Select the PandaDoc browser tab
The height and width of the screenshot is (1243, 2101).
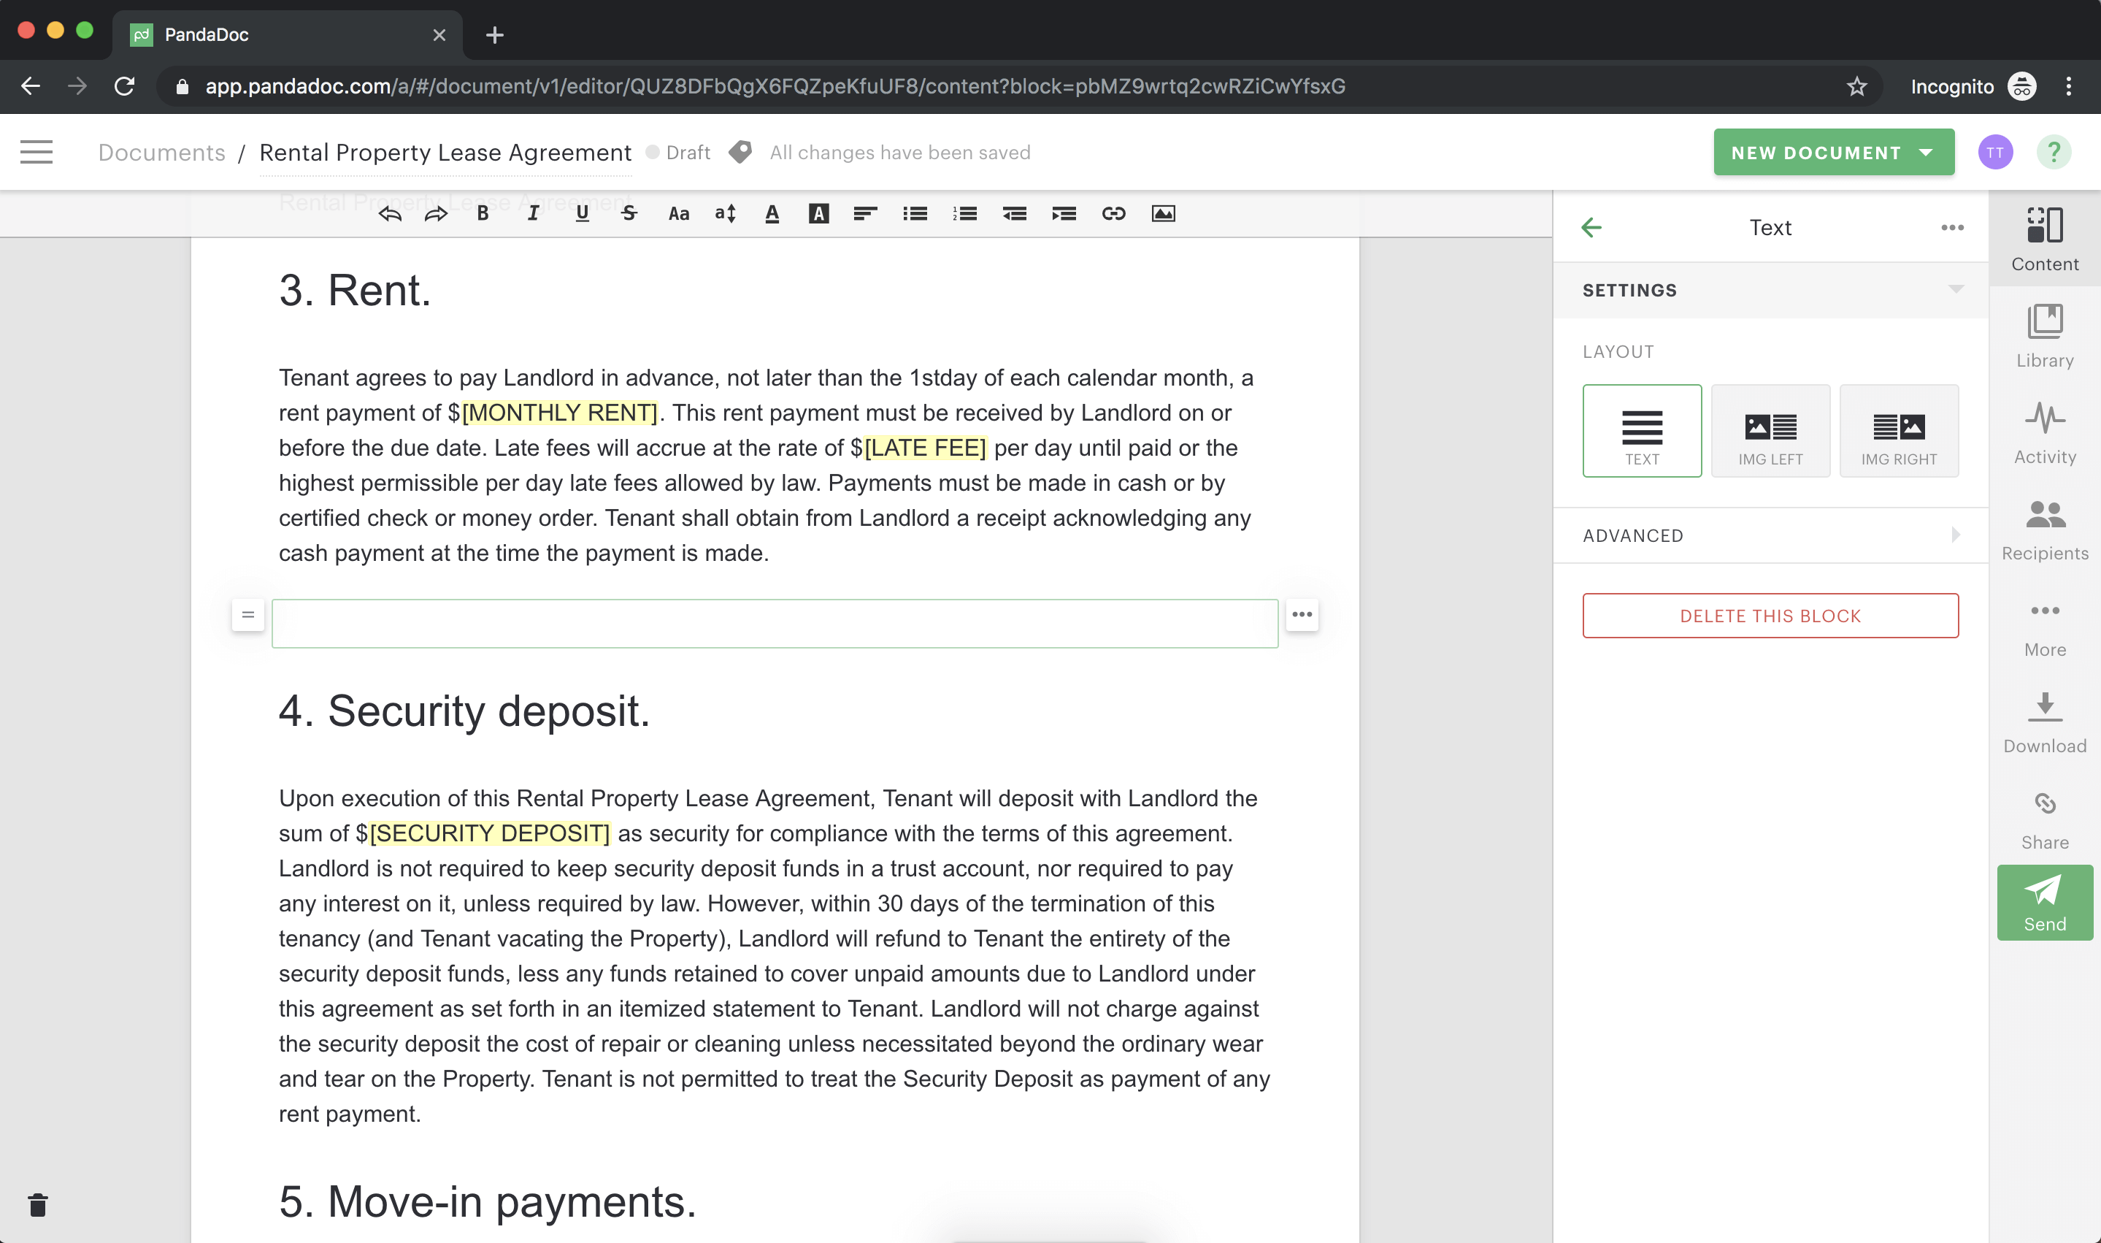click(287, 35)
